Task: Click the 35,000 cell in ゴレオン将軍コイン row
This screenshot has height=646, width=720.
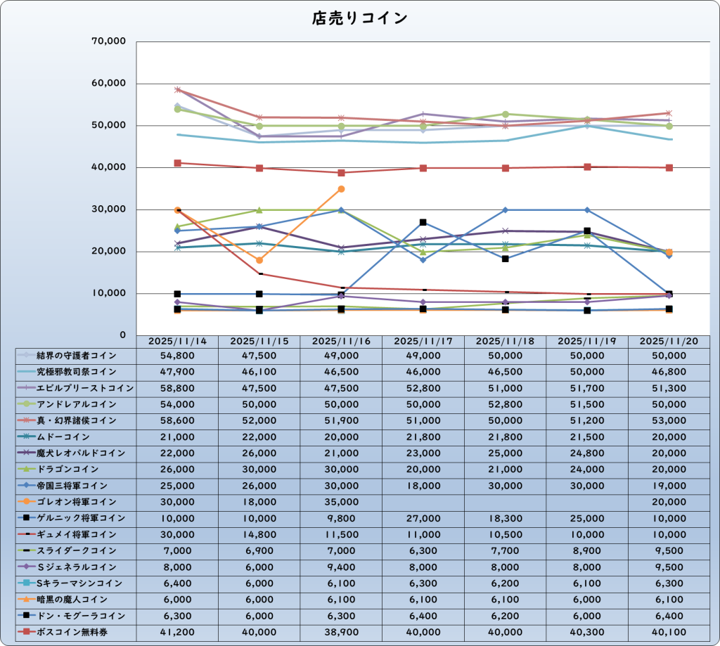Action: point(341,502)
